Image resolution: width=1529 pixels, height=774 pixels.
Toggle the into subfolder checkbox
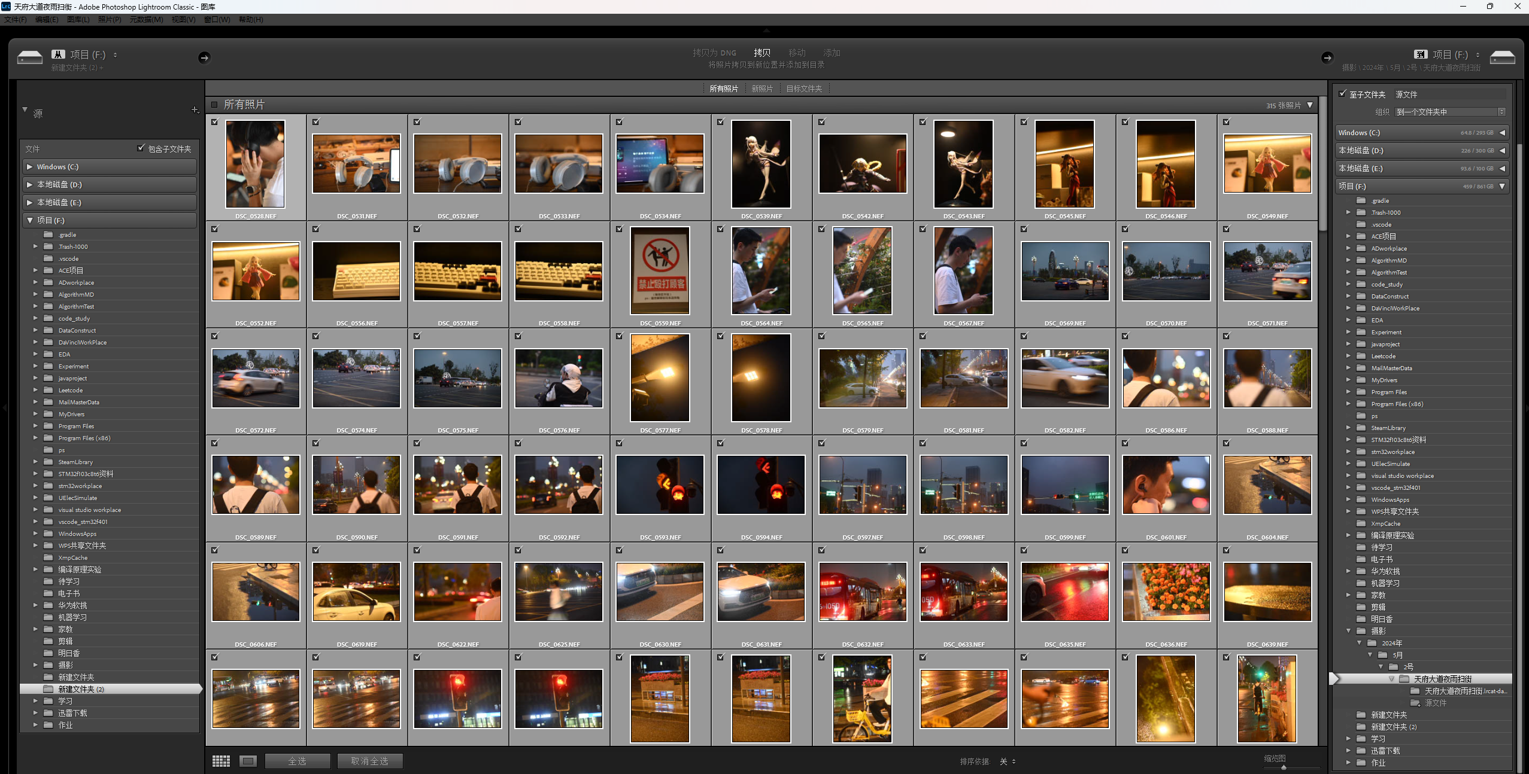pos(1343,94)
